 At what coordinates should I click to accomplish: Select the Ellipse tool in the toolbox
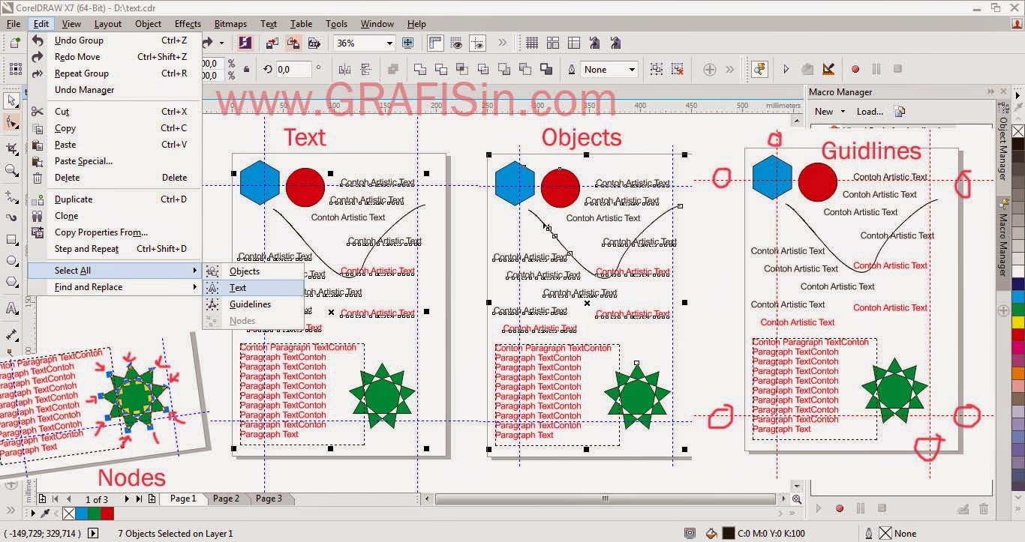click(x=11, y=261)
